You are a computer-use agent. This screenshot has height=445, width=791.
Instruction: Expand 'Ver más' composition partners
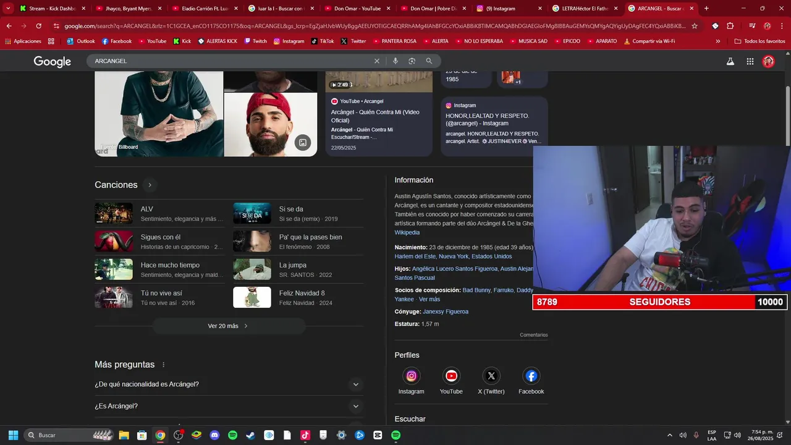click(x=429, y=299)
